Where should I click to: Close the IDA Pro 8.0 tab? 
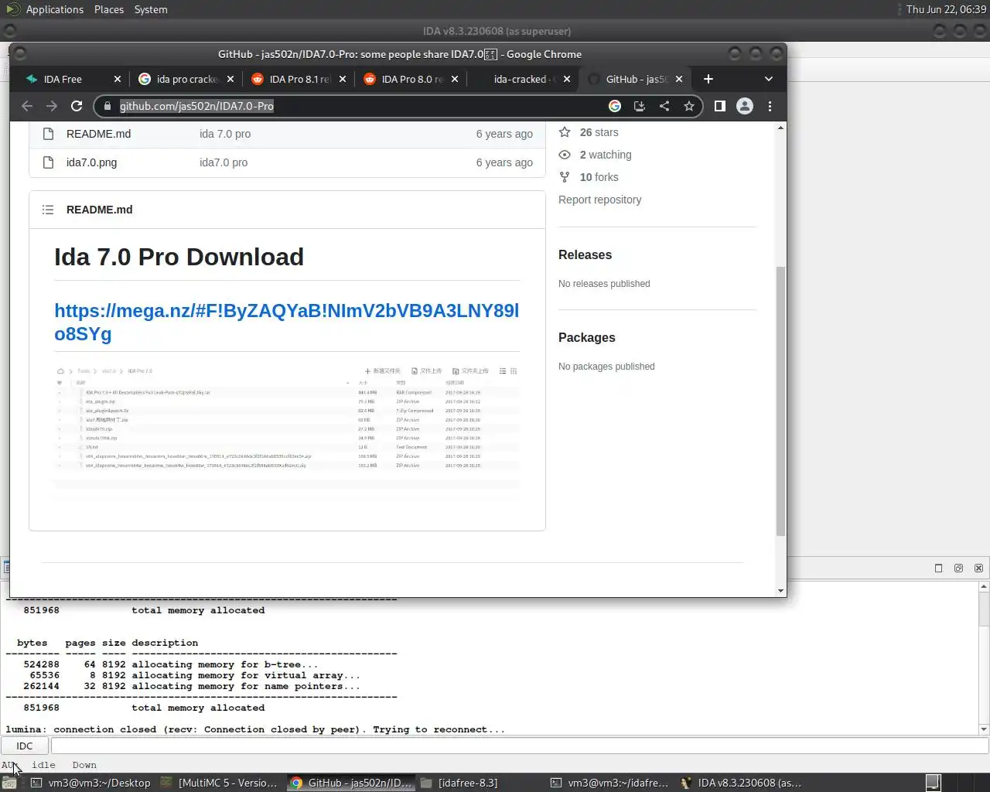455,79
